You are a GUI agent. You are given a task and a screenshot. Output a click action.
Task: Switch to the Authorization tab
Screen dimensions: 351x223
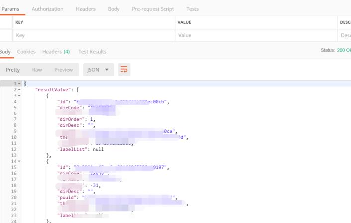(47, 9)
